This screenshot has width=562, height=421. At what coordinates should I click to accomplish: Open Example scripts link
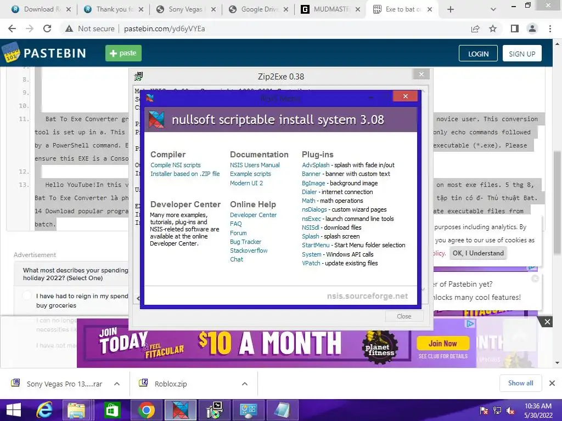(x=250, y=174)
